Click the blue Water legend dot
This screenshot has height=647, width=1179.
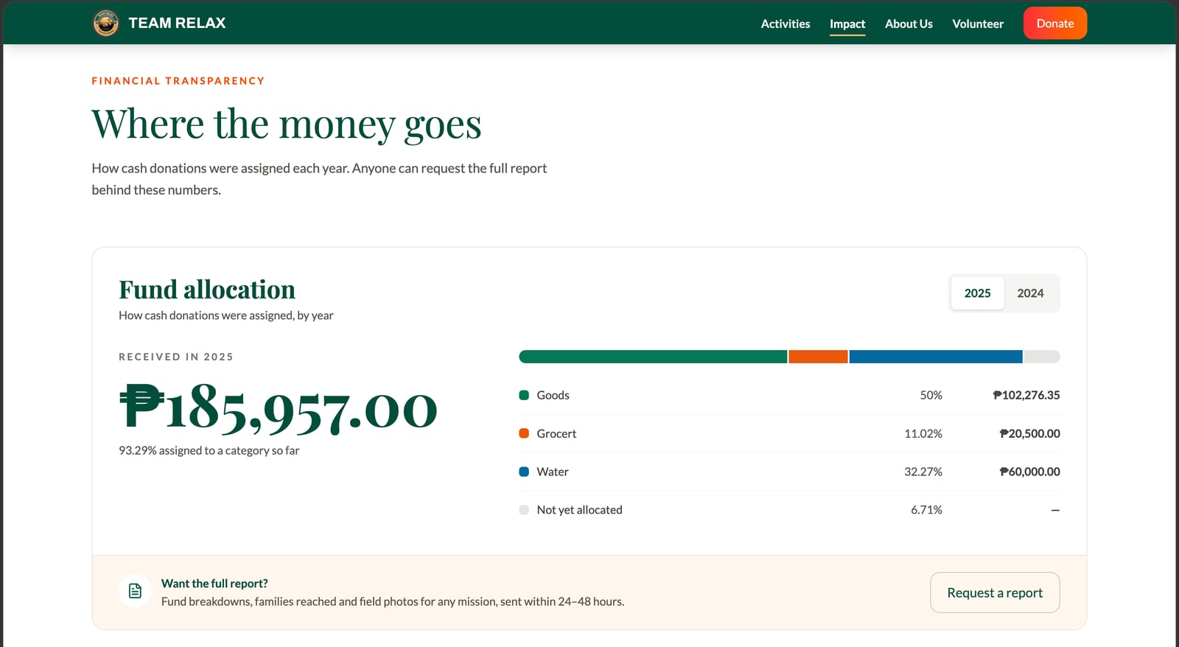pyautogui.click(x=524, y=472)
